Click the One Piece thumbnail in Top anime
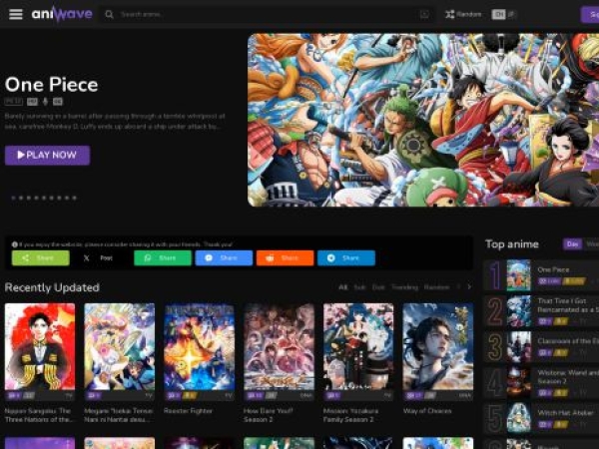 519,275
